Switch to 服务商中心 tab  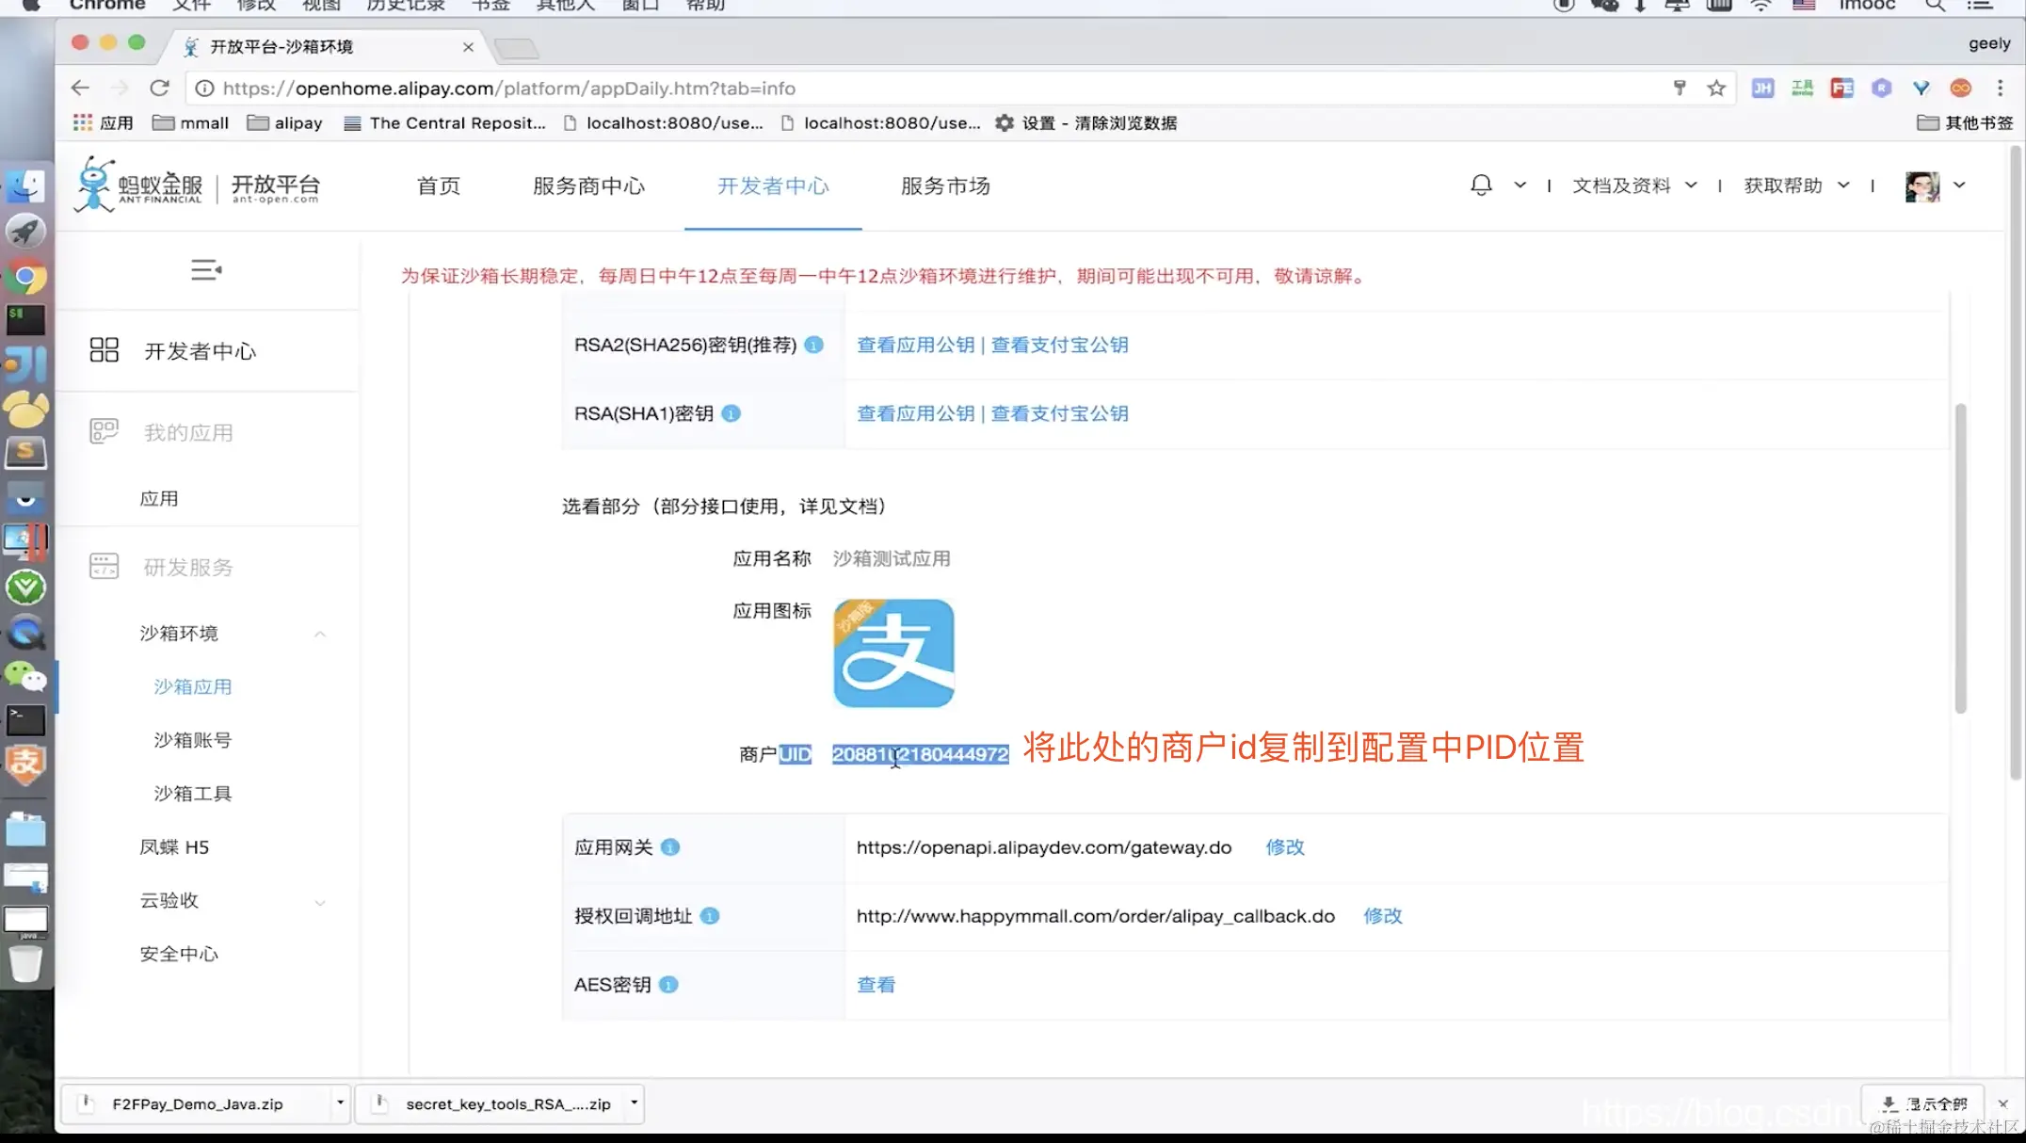(588, 185)
